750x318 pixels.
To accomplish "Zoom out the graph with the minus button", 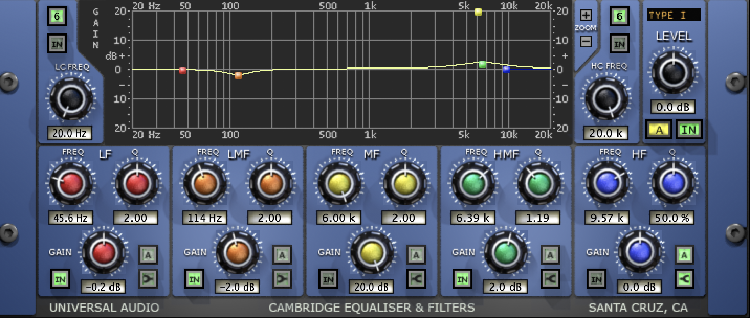I will (x=586, y=40).
